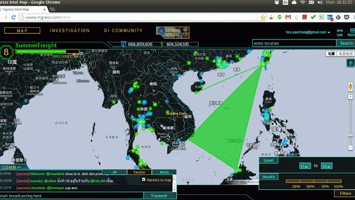
Task: Collapse the COMM panel chevron
Action: click(x=19, y=167)
